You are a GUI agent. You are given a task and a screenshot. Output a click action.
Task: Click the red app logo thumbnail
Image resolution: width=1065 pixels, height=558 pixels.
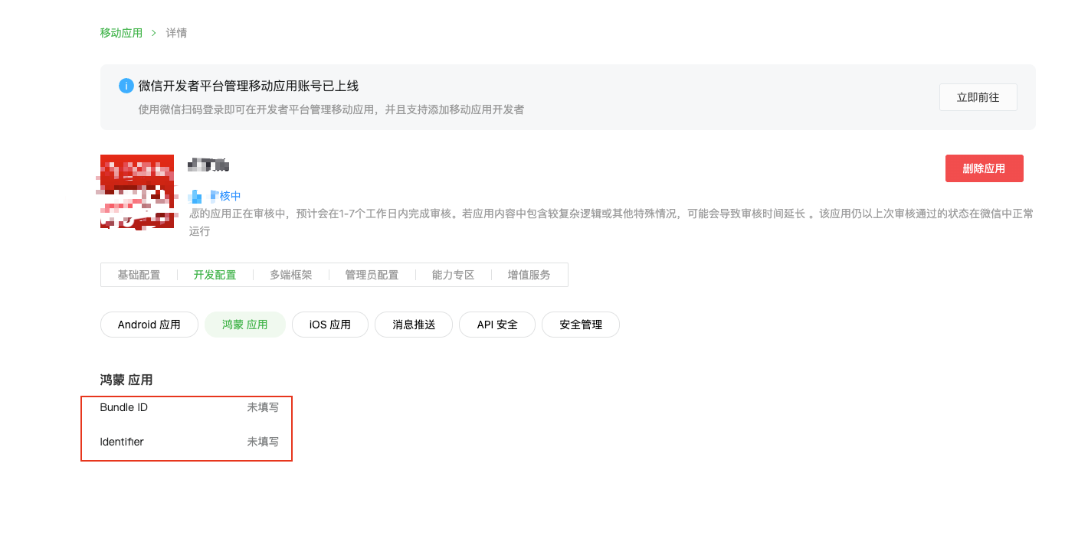point(137,191)
